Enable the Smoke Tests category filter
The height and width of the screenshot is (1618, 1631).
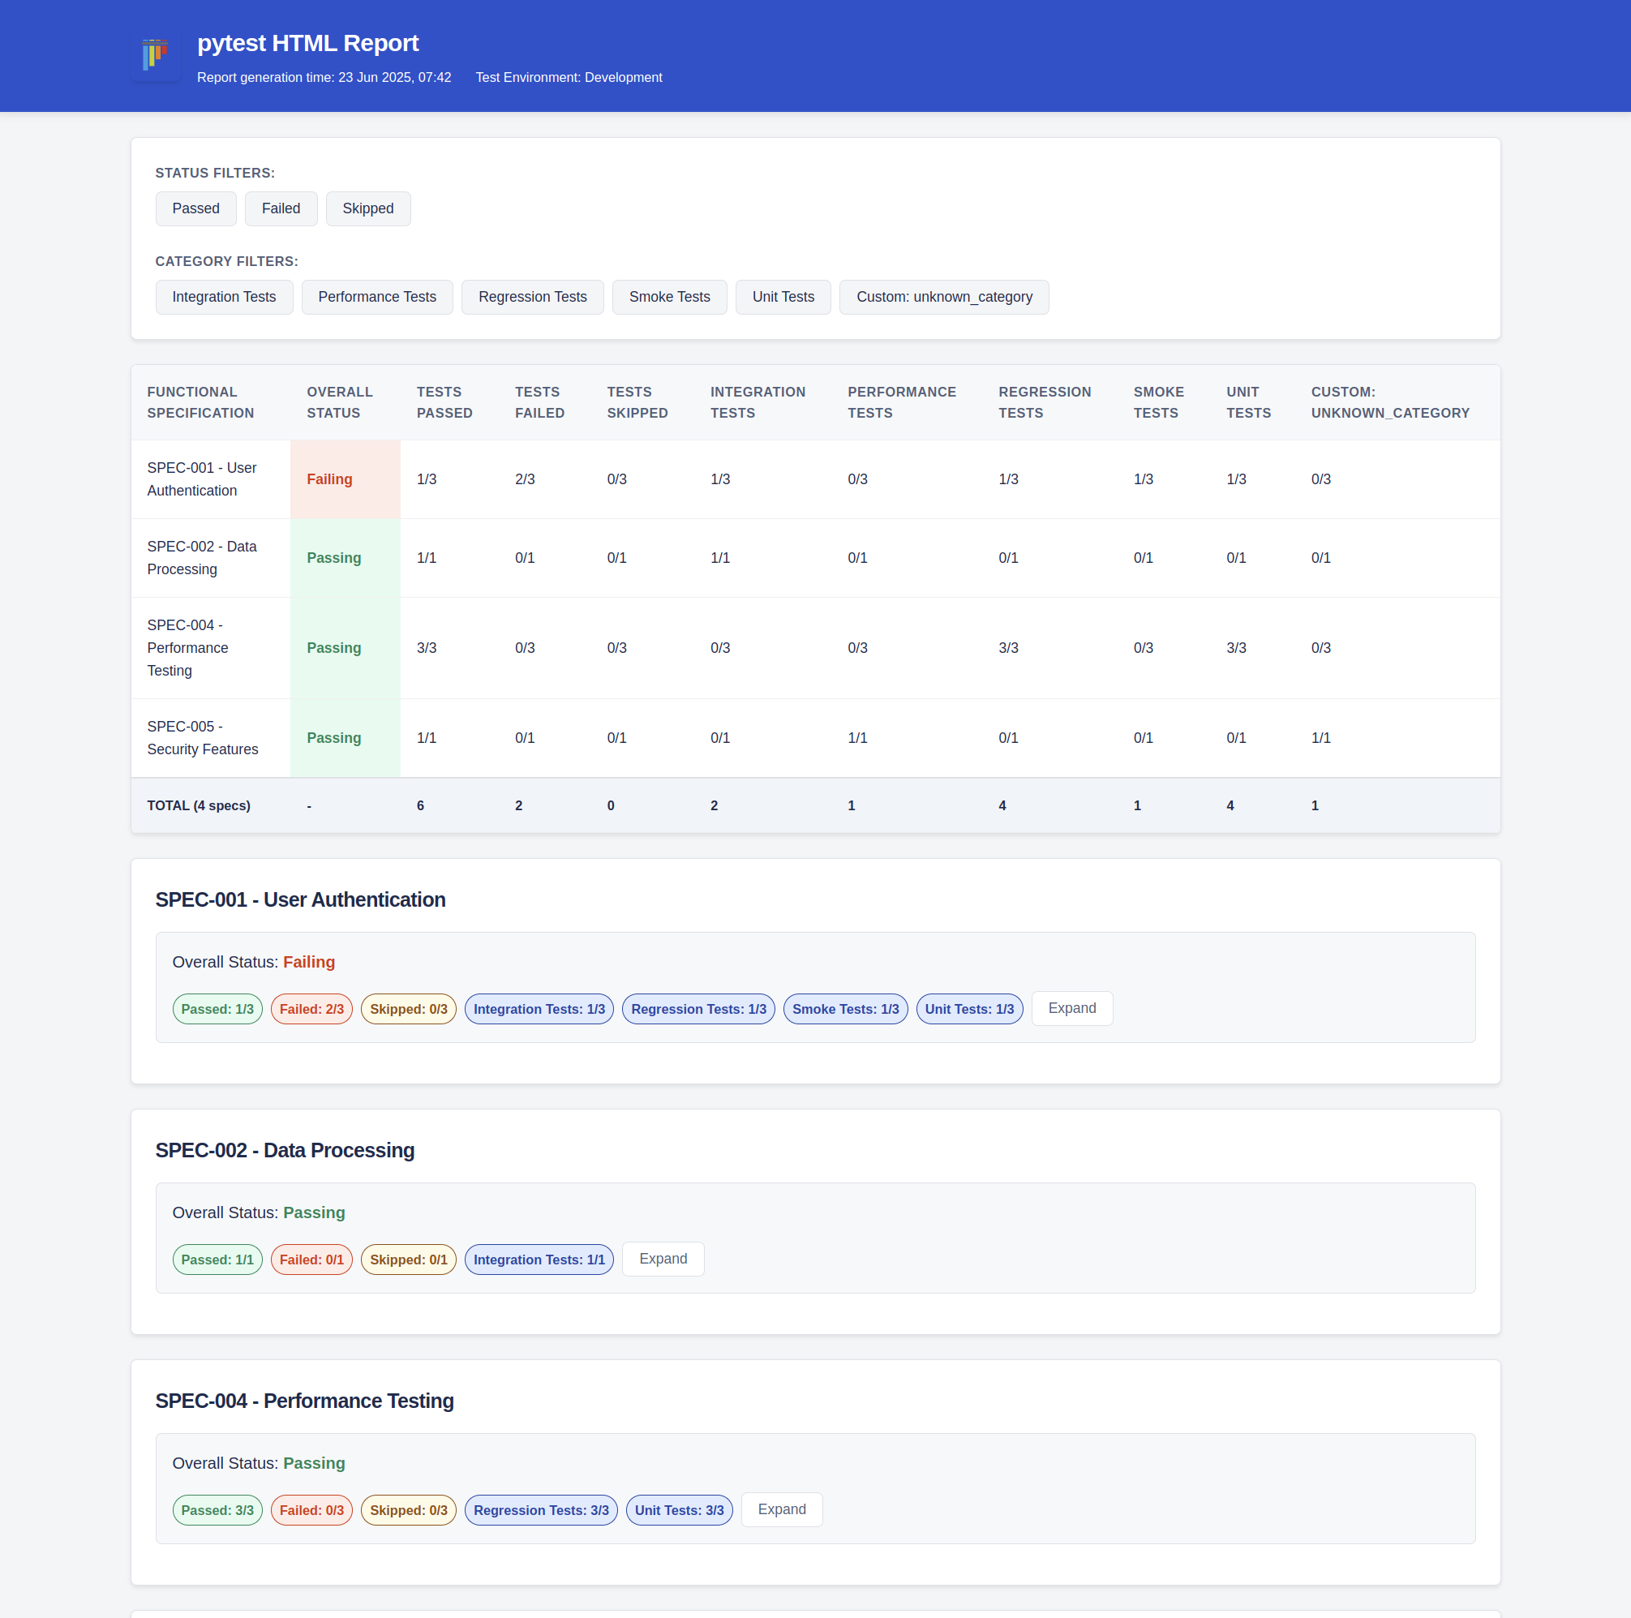tap(668, 296)
